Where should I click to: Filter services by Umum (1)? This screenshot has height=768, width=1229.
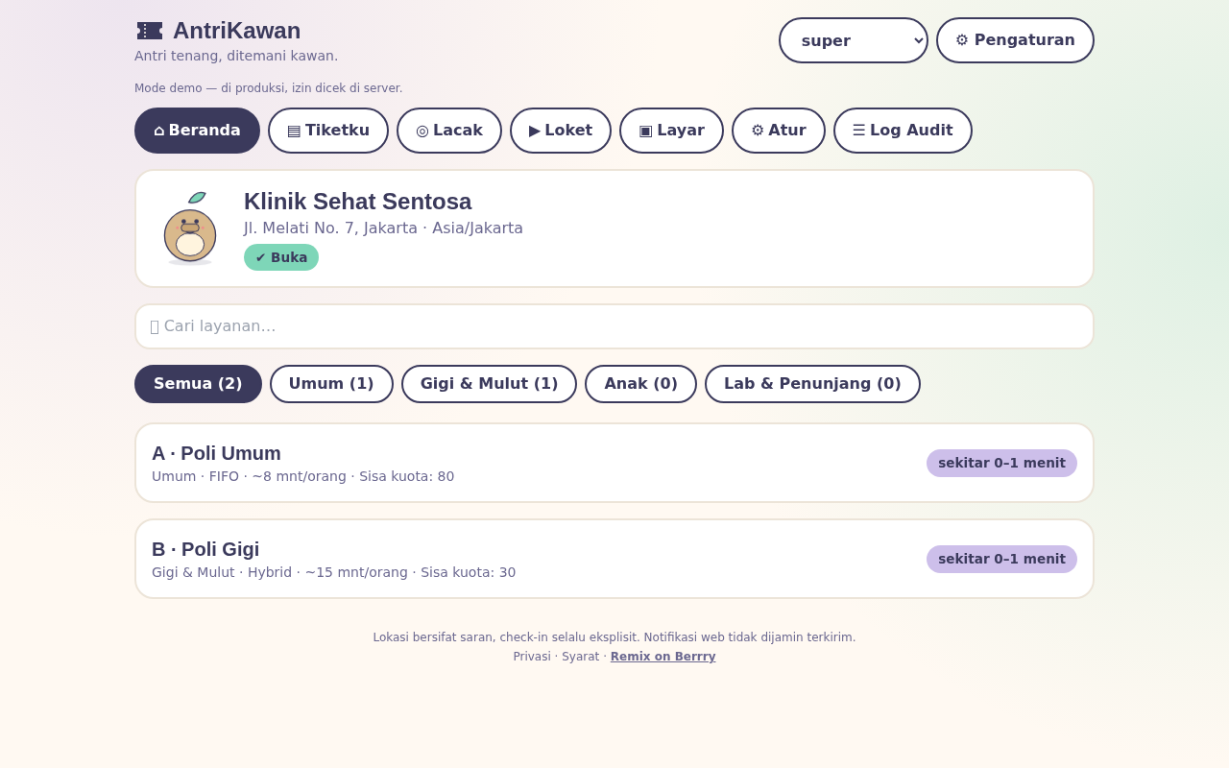click(x=331, y=384)
